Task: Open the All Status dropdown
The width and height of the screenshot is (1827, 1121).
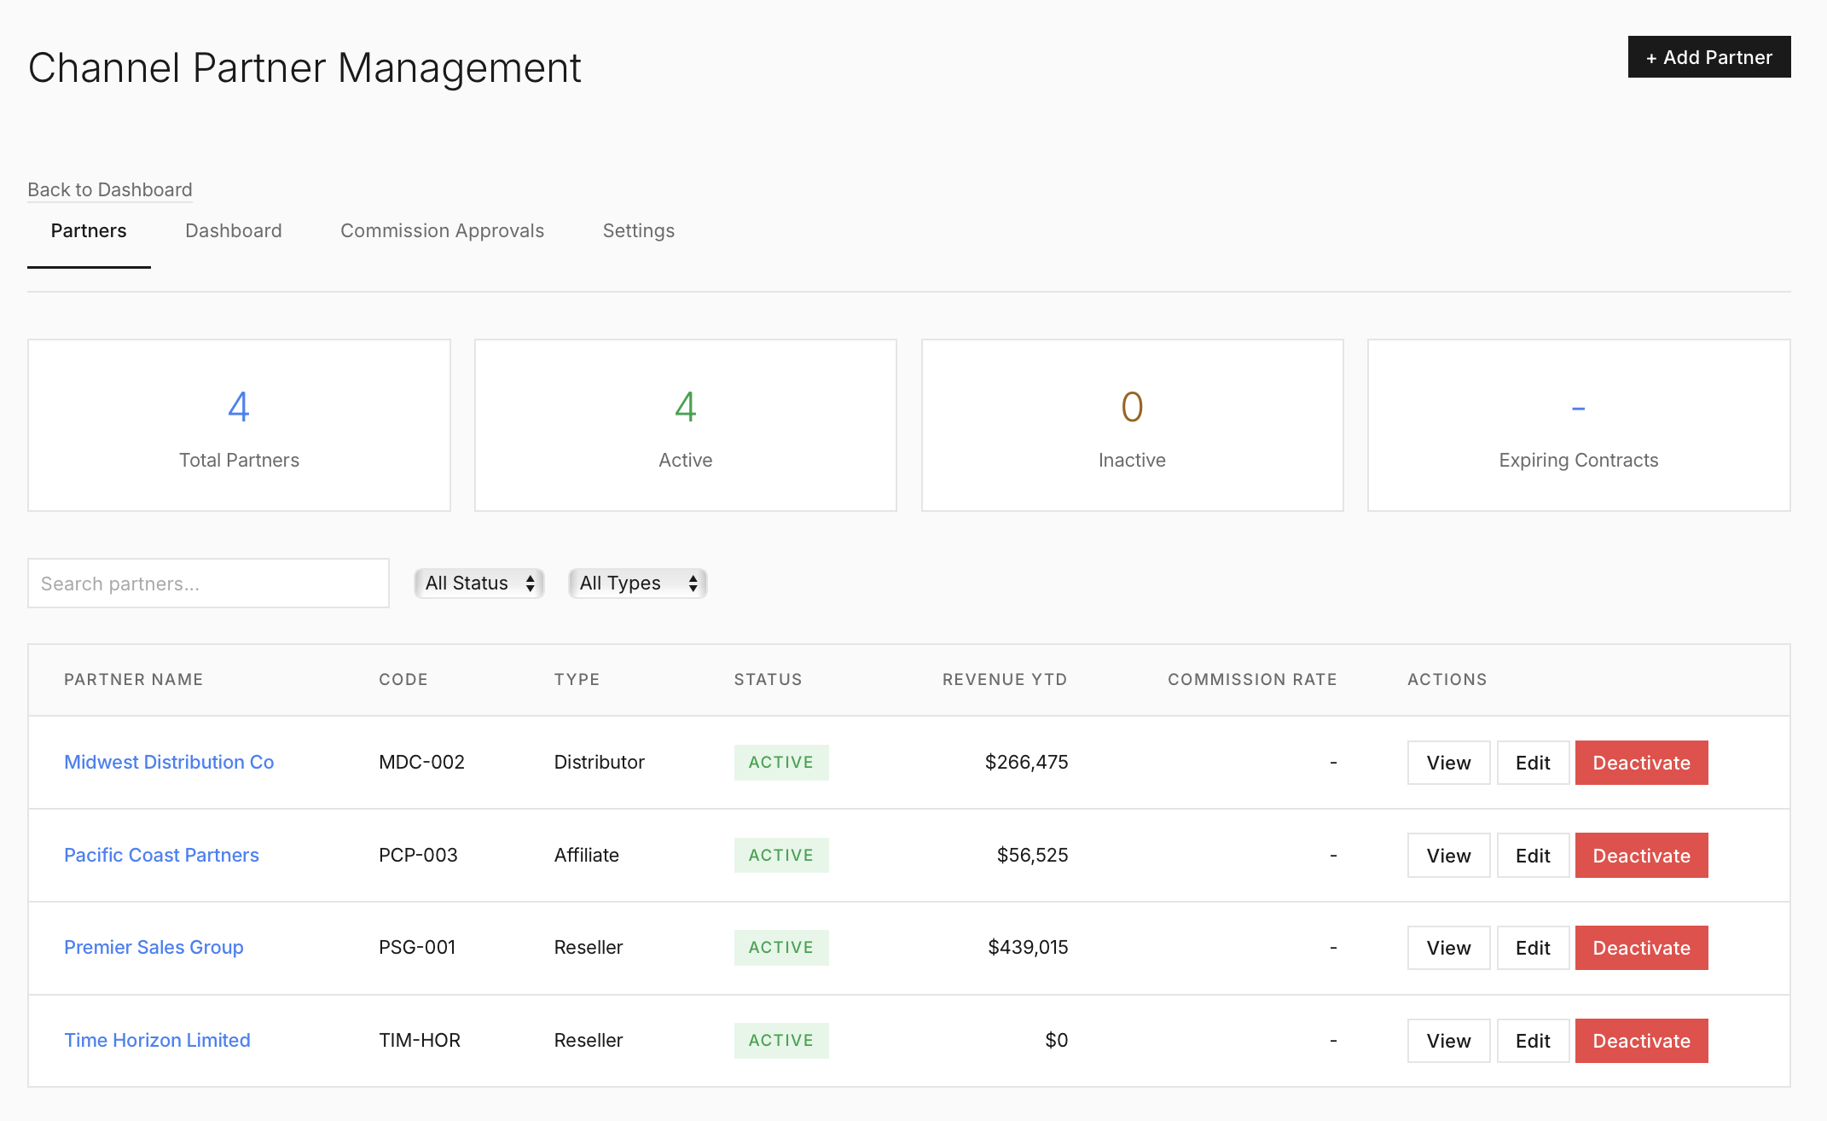Action: (478, 583)
